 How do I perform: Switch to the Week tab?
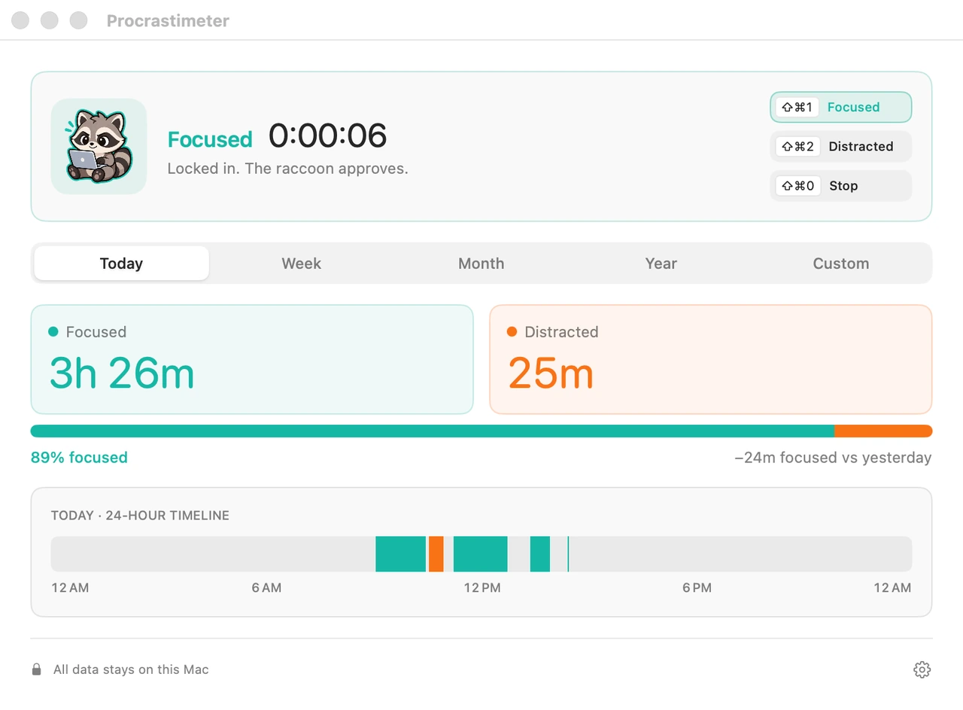tap(301, 264)
